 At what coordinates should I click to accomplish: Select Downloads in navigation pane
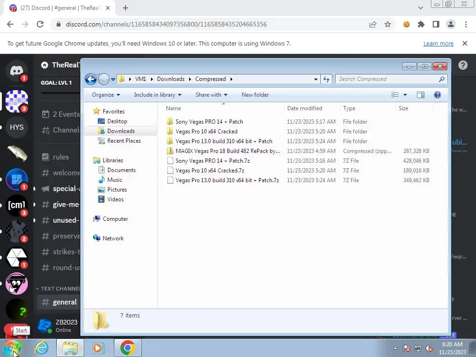pos(121,131)
